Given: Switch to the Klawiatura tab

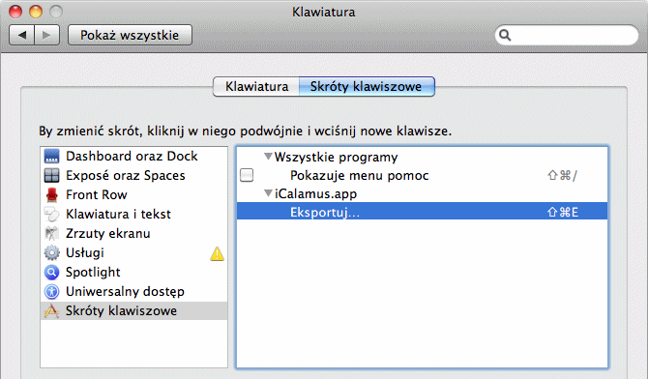Looking at the screenshot, I should coord(256,86).
